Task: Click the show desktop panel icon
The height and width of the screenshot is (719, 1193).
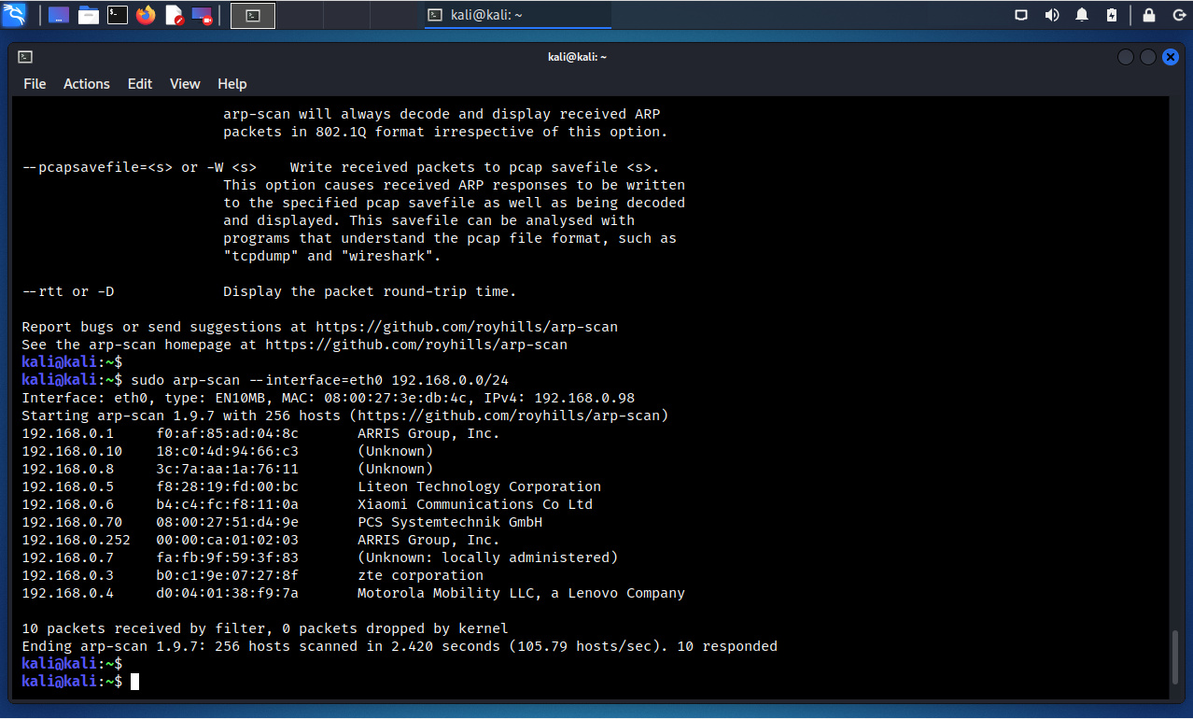Action: point(59,15)
